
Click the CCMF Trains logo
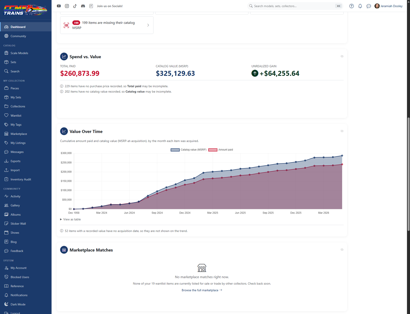25,10
